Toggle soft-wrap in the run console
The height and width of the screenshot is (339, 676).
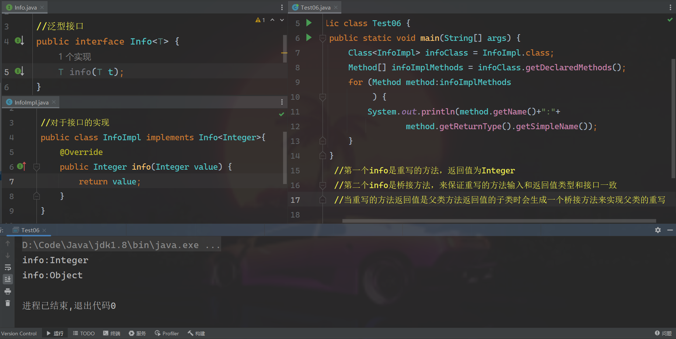coord(8,268)
